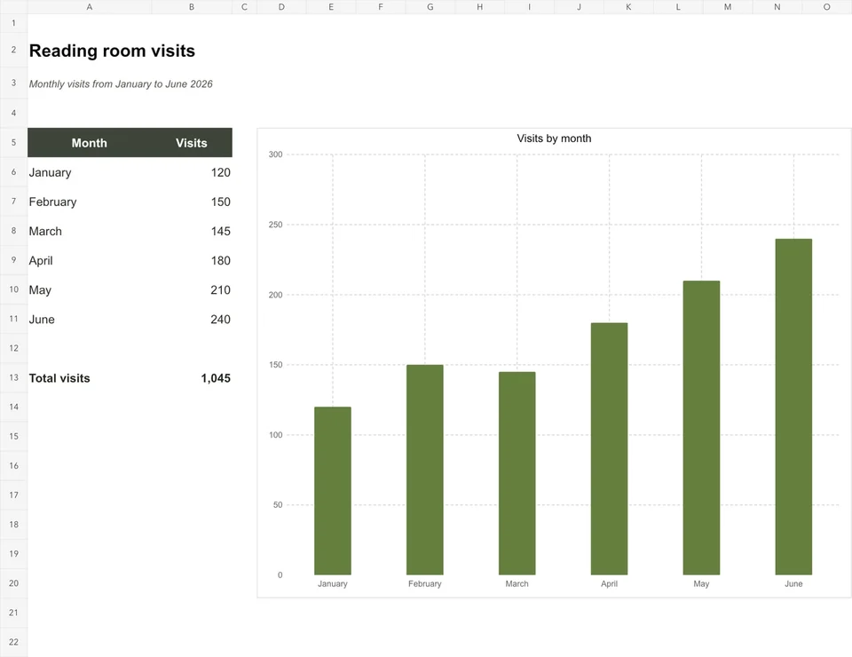Click the 'Visits' table header cell
The width and height of the screenshot is (852, 657).
(192, 143)
